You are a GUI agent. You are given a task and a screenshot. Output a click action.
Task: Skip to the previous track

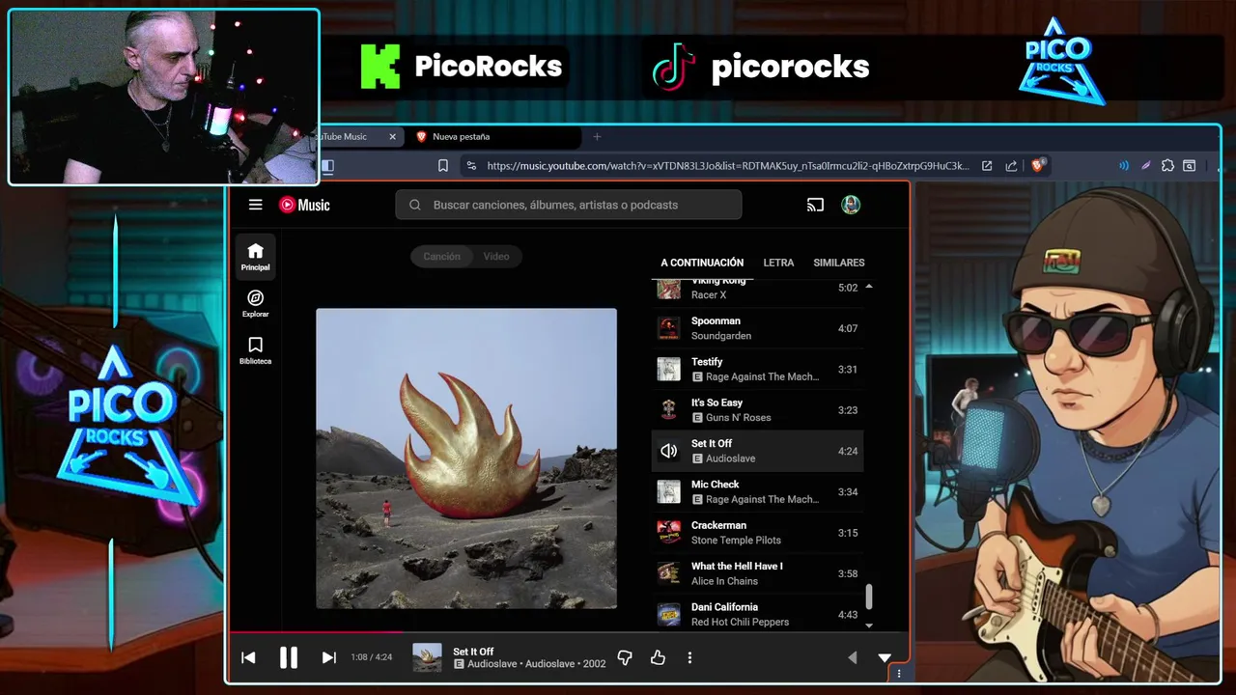point(248,657)
